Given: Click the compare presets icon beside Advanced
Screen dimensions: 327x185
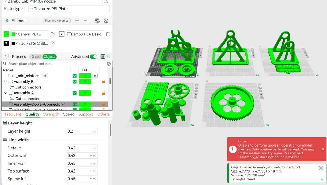Looking at the screenshot, I should 108,57.
